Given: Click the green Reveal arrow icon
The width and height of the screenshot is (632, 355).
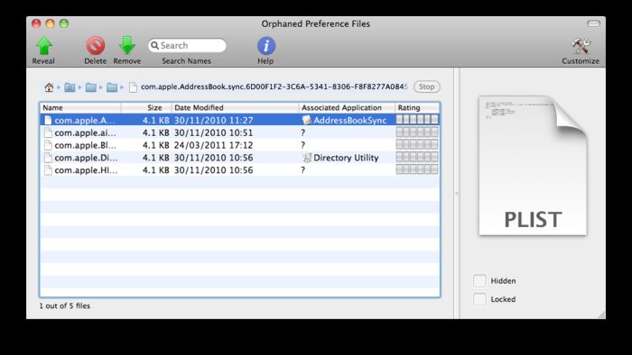Looking at the screenshot, I should click(x=44, y=45).
